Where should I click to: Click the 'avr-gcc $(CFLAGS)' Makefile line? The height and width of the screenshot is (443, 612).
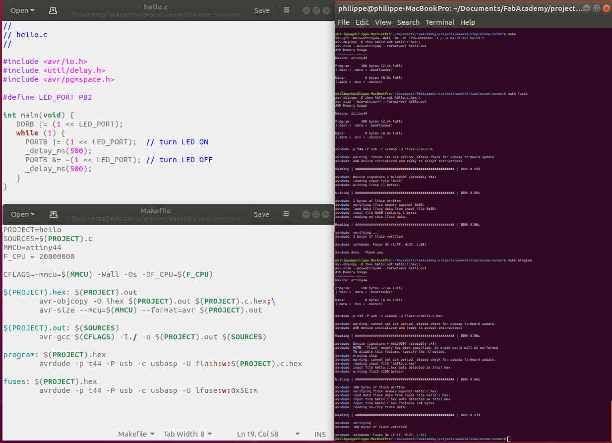coord(153,337)
